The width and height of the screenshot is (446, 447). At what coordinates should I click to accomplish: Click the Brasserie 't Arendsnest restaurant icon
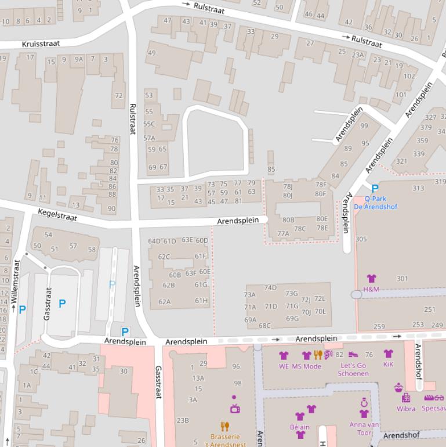pyautogui.click(x=225, y=427)
